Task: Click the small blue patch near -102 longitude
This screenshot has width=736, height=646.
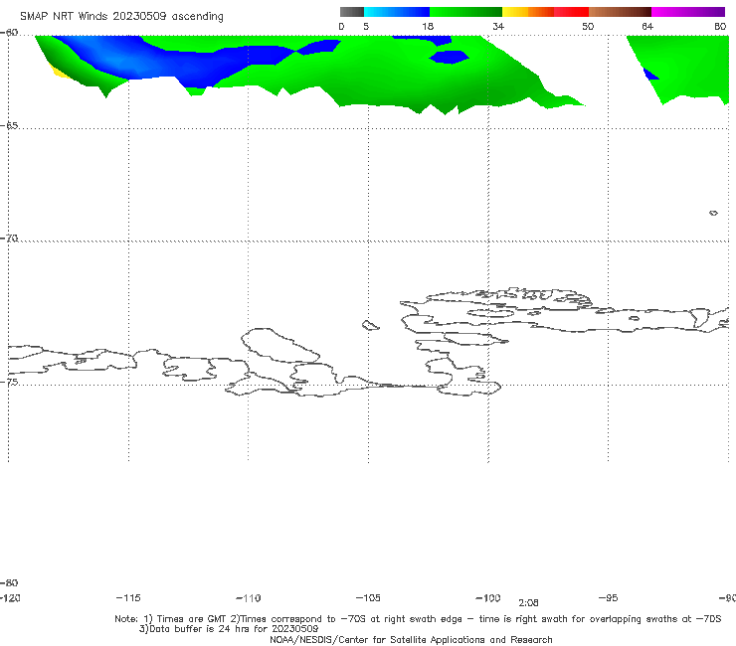Action: 449,58
